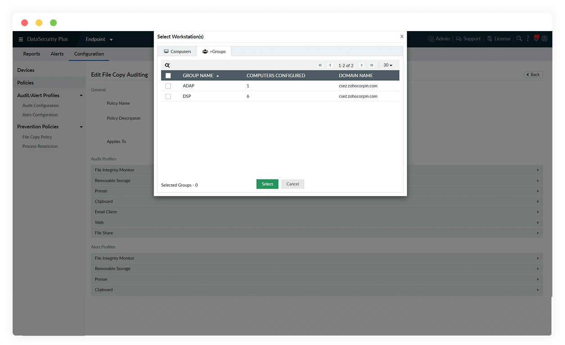Expand the Clipboard alert profile

point(317,290)
